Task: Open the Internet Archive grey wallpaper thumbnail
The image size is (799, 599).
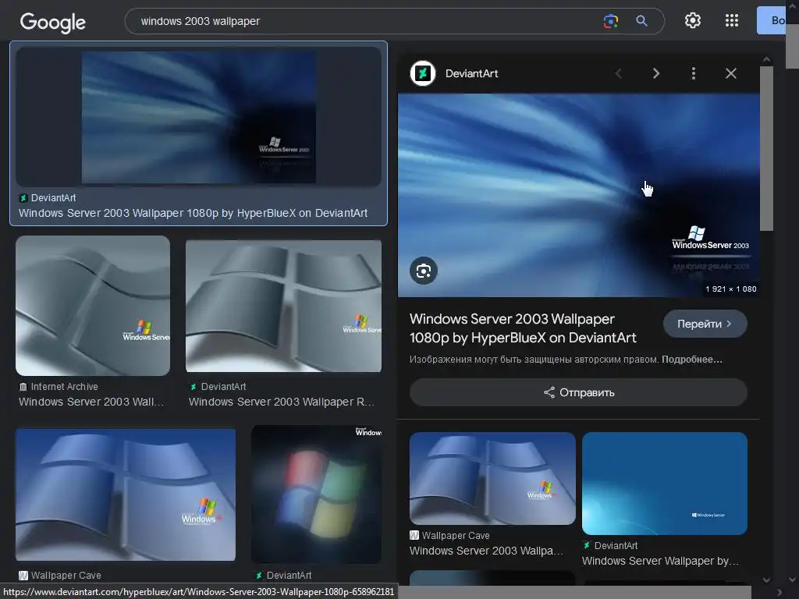Action: pos(93,306)
